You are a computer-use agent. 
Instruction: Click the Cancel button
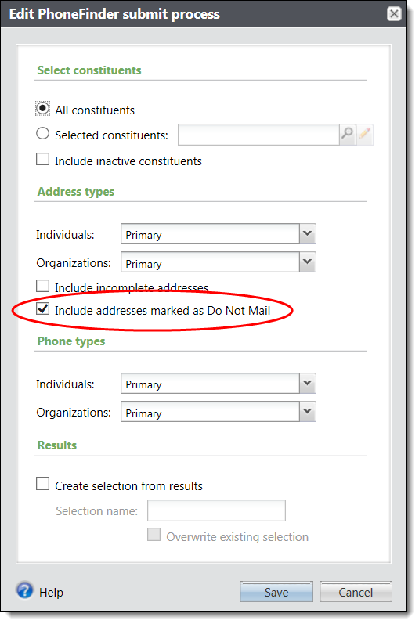click(356, 592)
